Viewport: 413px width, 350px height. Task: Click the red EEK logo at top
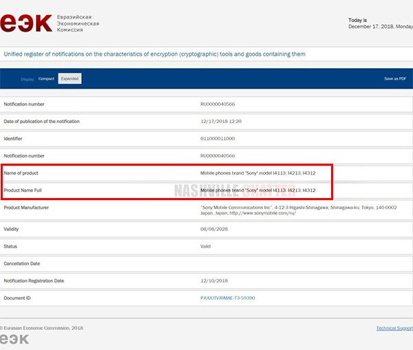[26, 23]
